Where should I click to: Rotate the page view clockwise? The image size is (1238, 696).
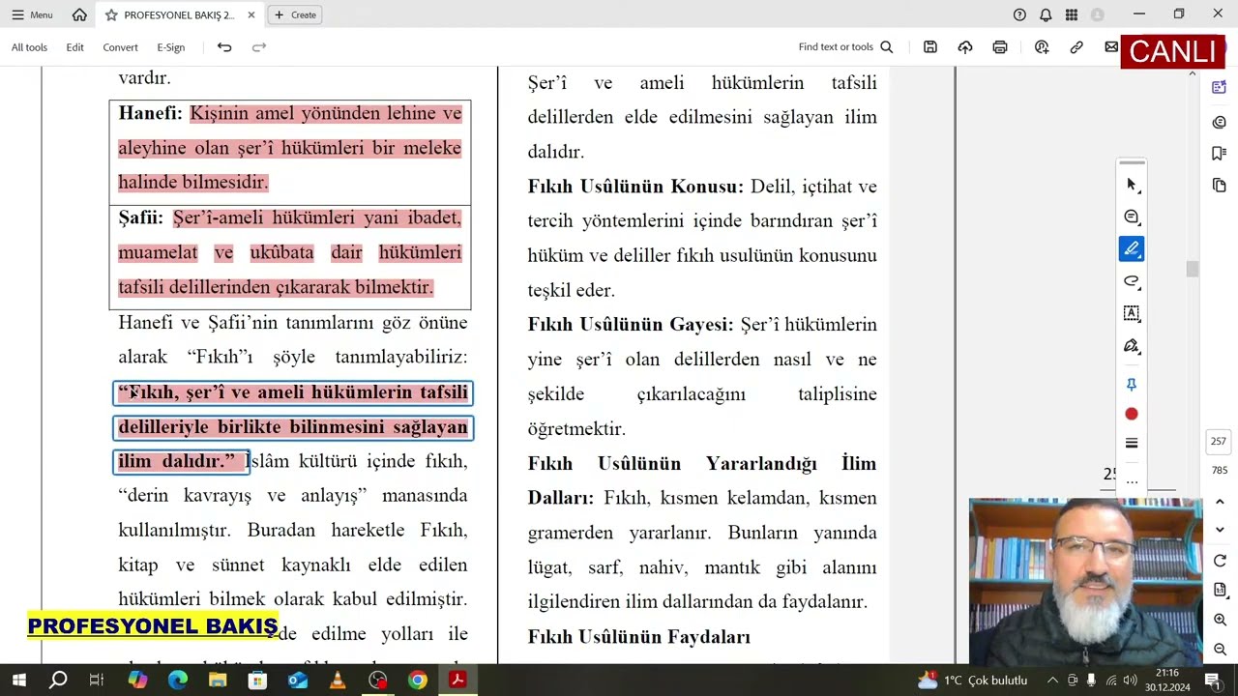pos(1220,562)
